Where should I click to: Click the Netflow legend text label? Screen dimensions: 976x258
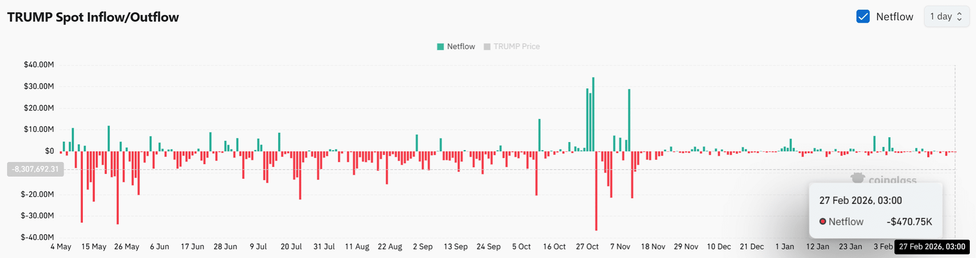pyautogui.click(x=461, y=46)
